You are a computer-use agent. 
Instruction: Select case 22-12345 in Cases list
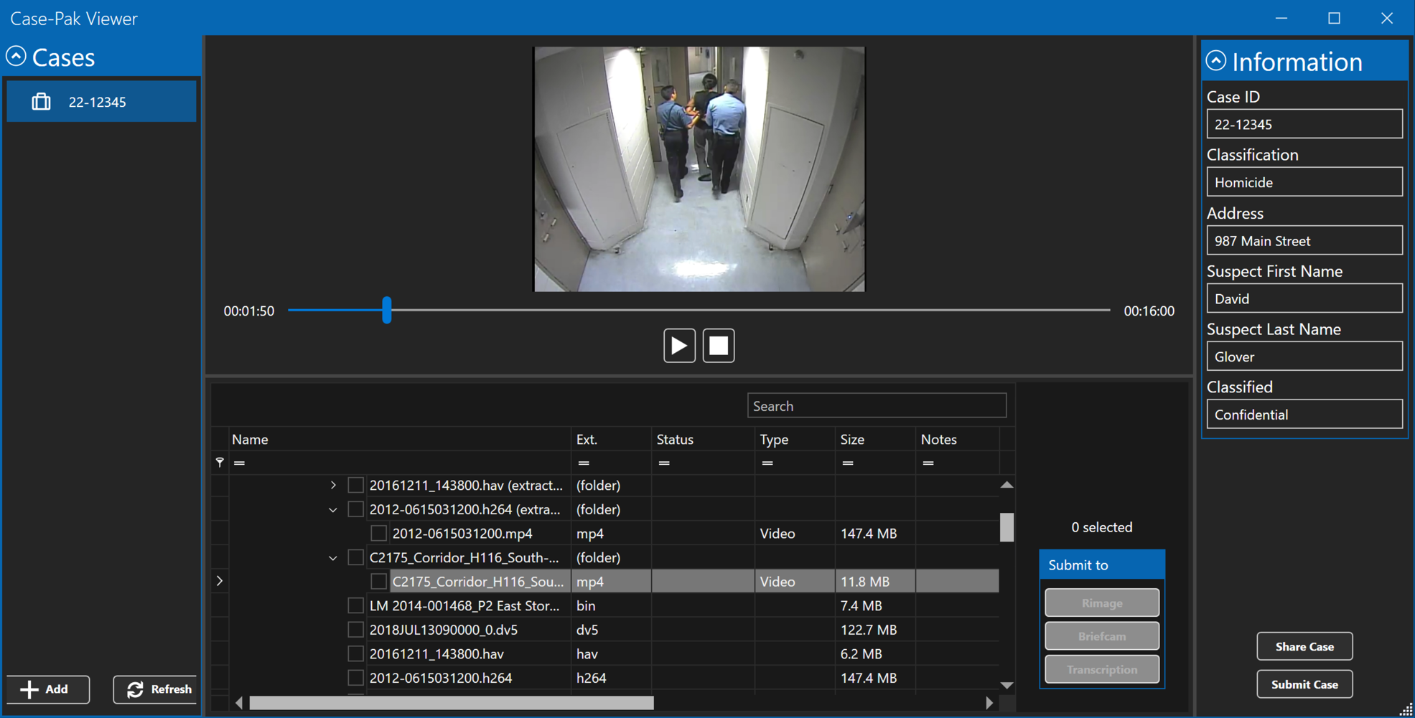pos(101,102)
